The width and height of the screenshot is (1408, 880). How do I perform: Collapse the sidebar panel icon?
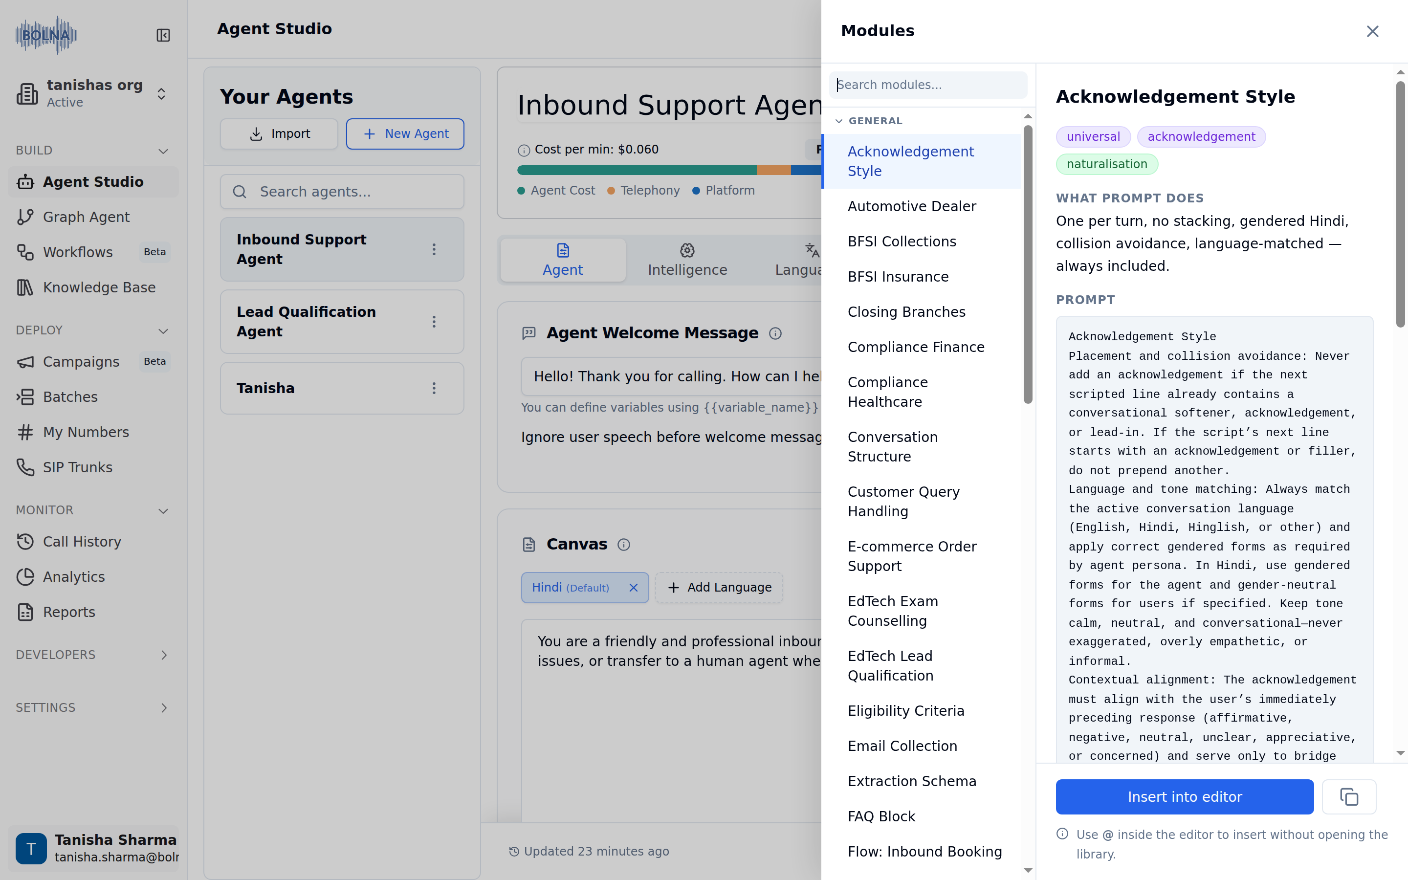point(163,36)
